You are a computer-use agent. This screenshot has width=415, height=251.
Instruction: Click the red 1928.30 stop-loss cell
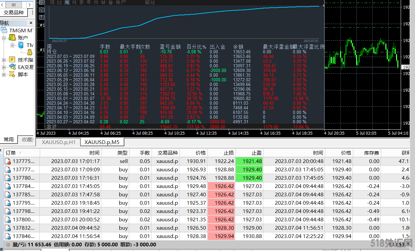(x=221, y=228)
